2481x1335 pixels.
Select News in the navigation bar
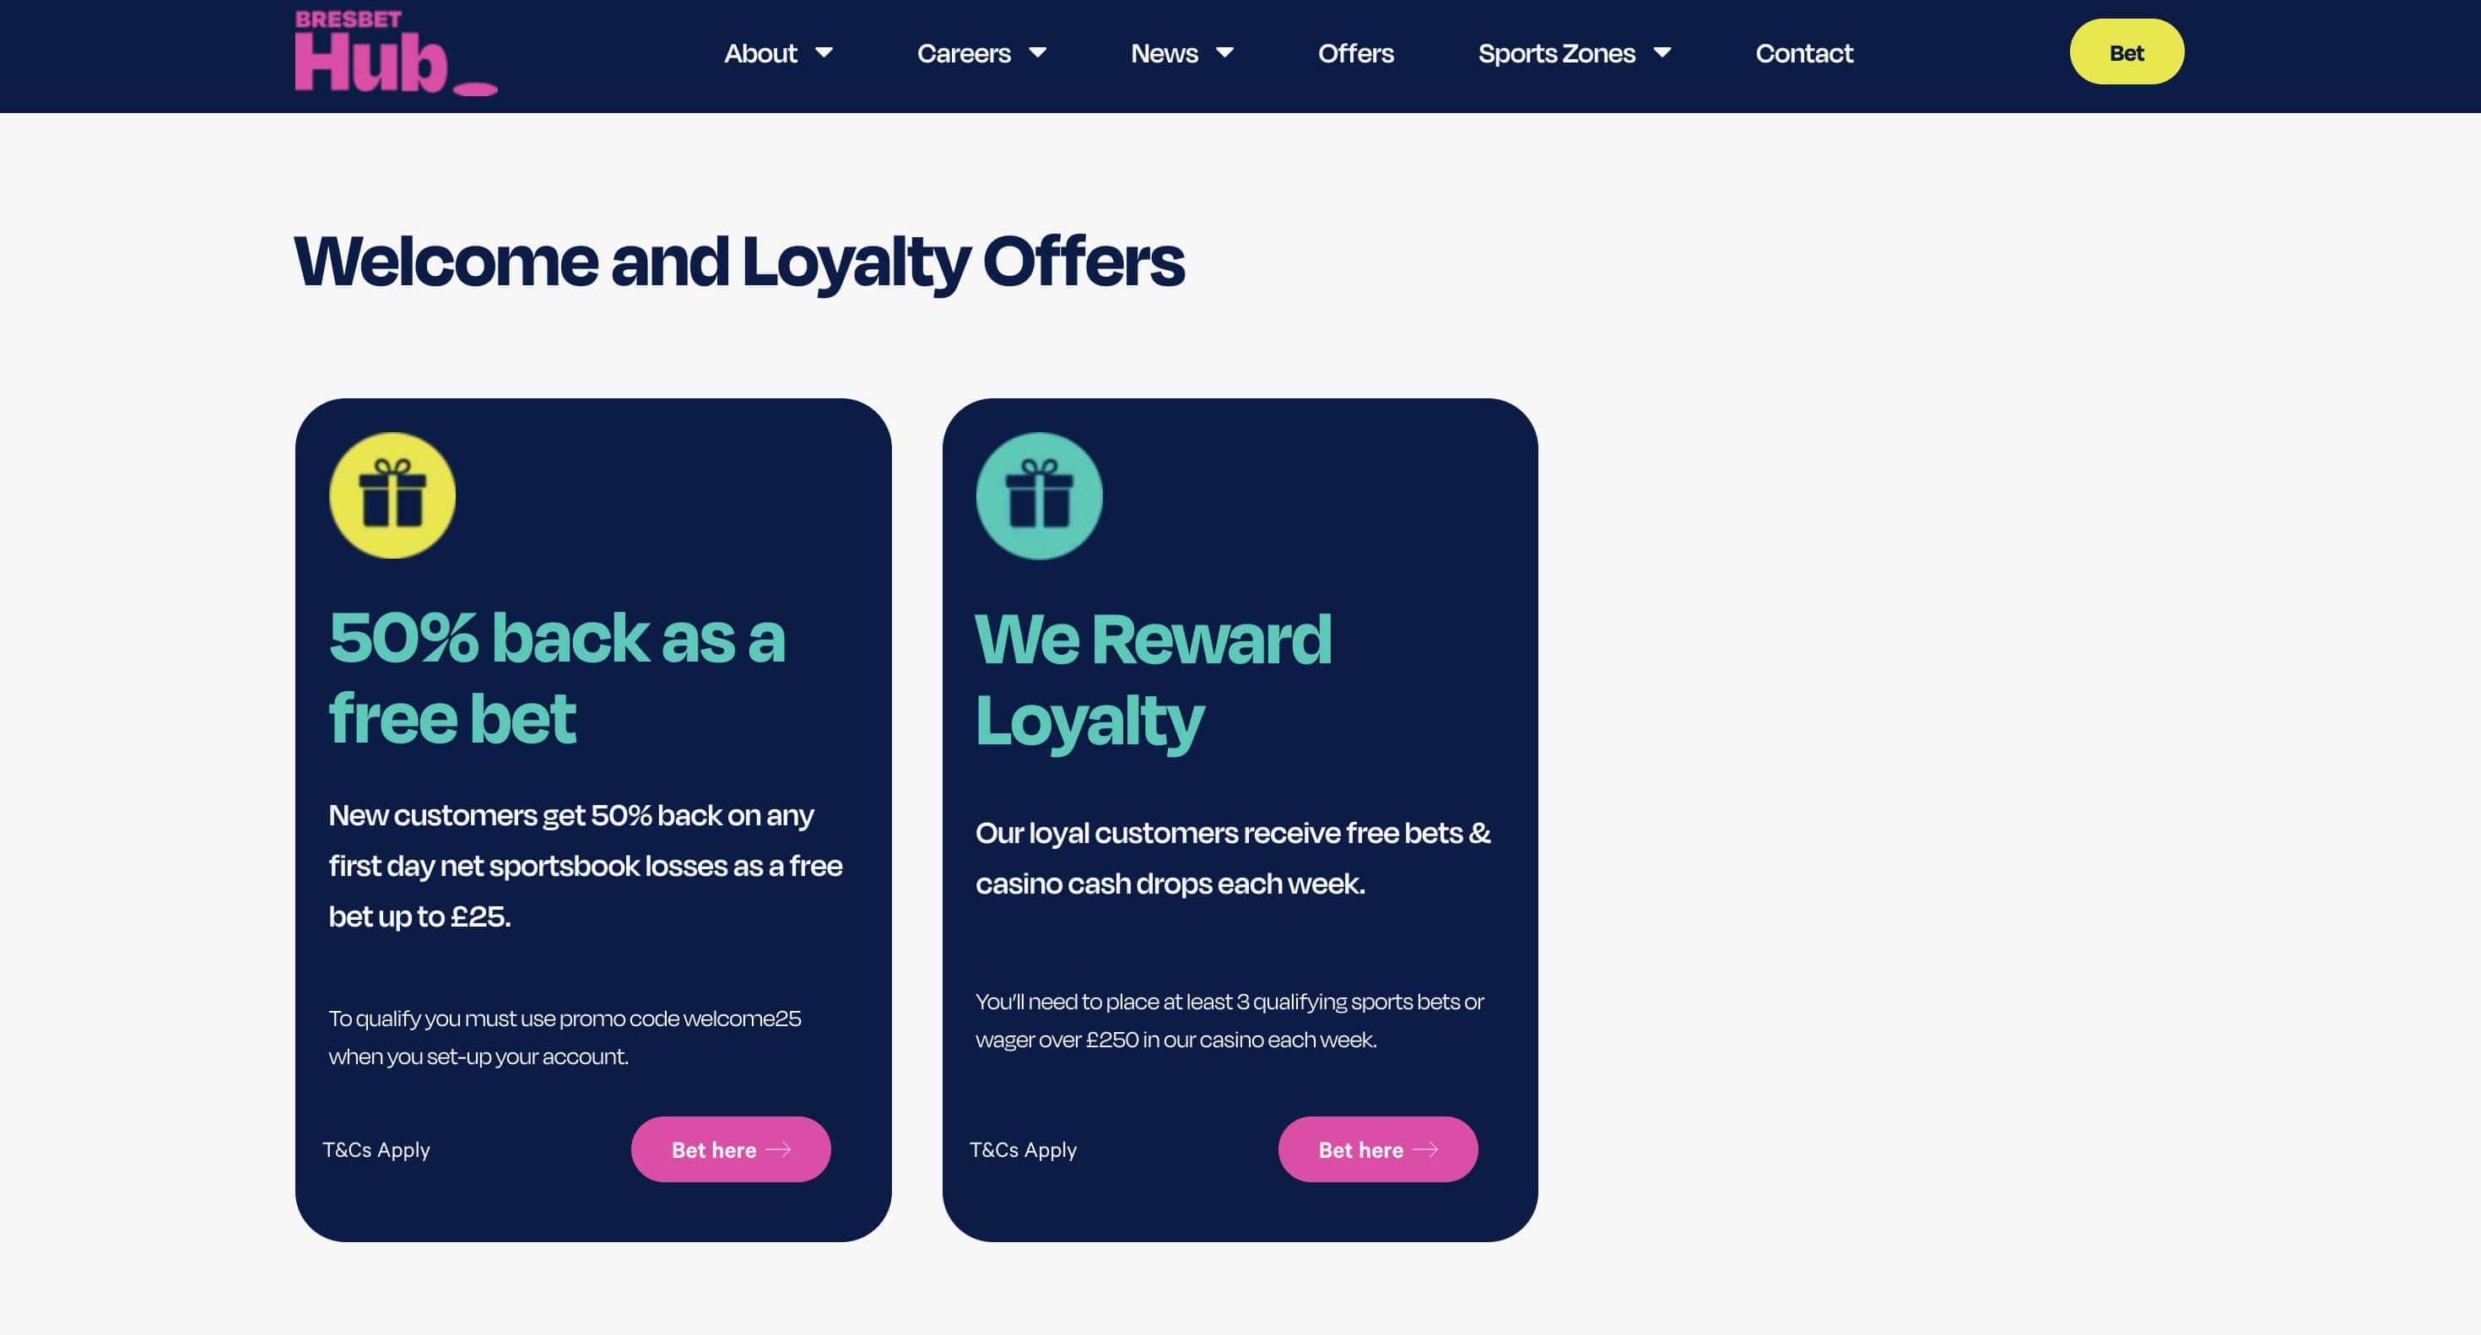point(1164,53)
